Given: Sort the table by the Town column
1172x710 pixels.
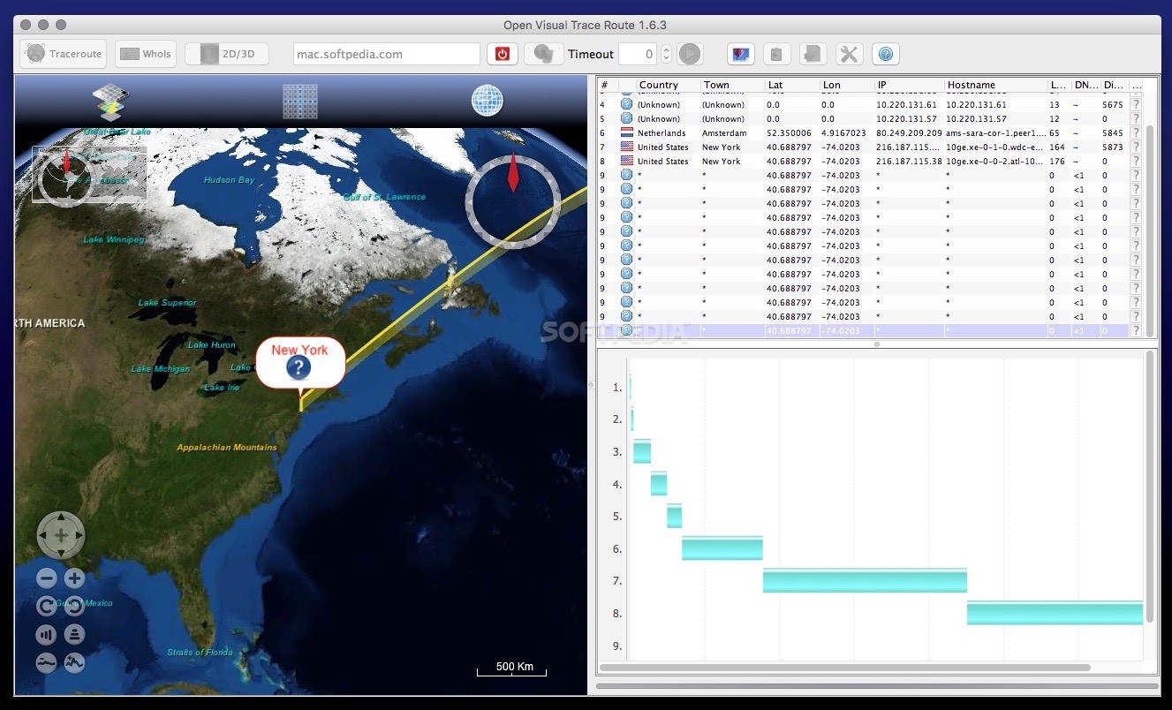Looking at the screenshot, I should (x=732, y=85).
